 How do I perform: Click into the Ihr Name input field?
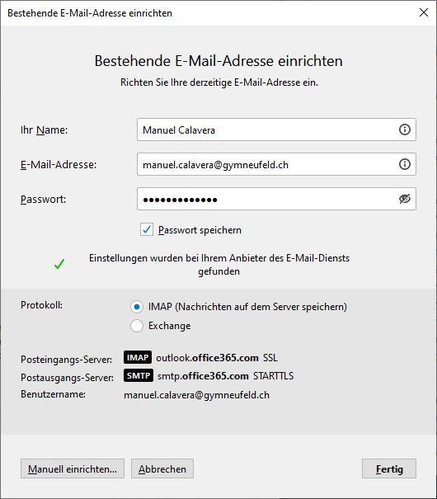tap(276, 129)
